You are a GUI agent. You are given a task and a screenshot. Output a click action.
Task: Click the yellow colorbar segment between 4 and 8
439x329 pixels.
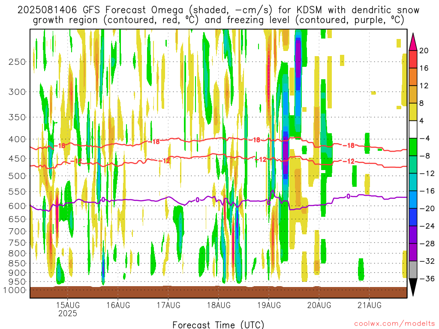pyautogui.click(x=413, y=112)
